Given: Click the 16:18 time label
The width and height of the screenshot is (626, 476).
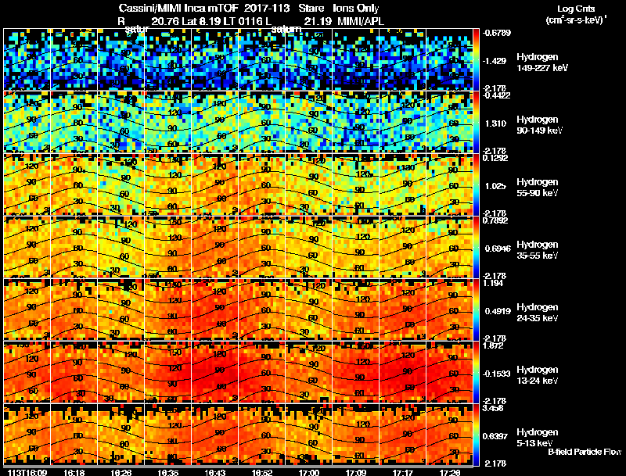Looking at the screenshot, I should (74, 472).
